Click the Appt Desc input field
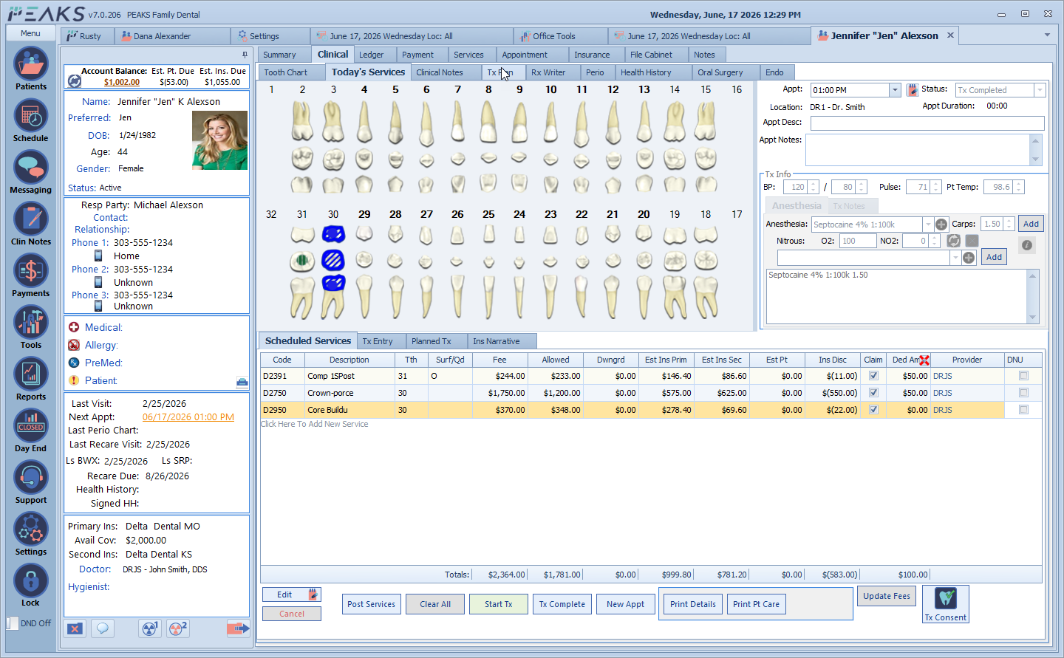 [927, 123]
